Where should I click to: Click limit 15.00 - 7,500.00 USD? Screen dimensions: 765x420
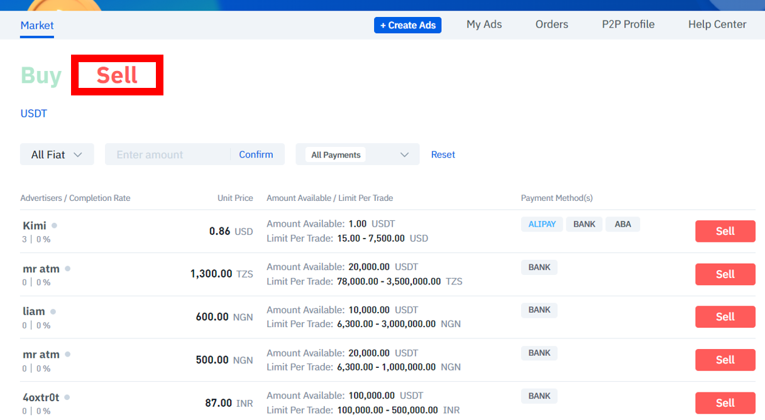click(x=383, y=239)
